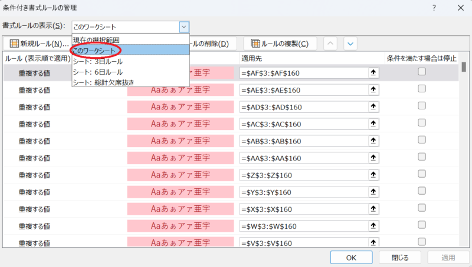Viewport: 472px width, 267px height.
Task: Click range selector icon for $AF$3:$AF$160
Action: [373, 73]
